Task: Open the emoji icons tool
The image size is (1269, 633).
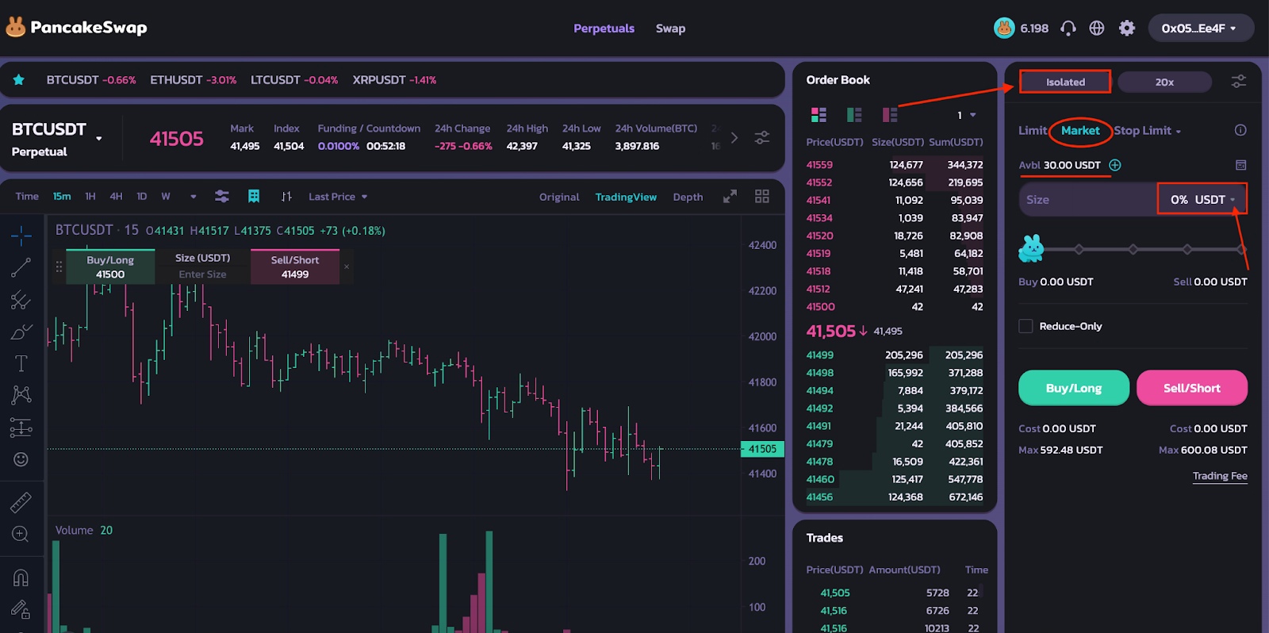Action: pyautogui.click(x=21, y=459)
